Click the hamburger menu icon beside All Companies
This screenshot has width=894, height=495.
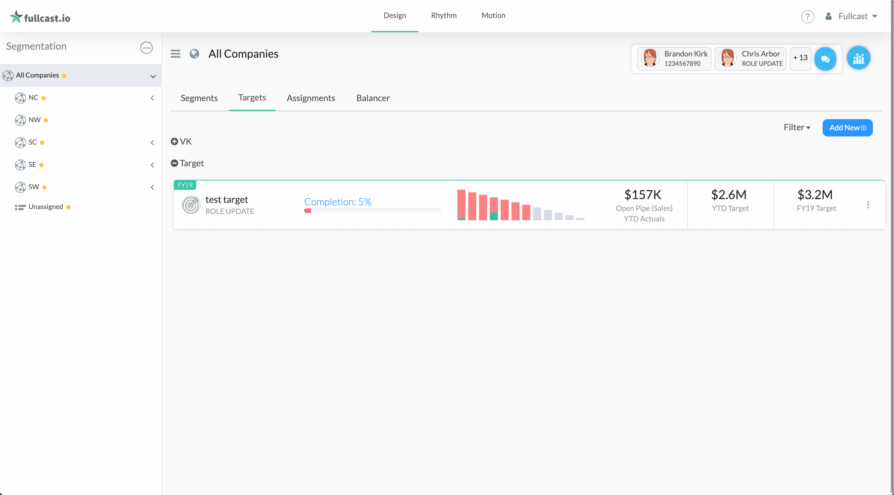(175, 54)
